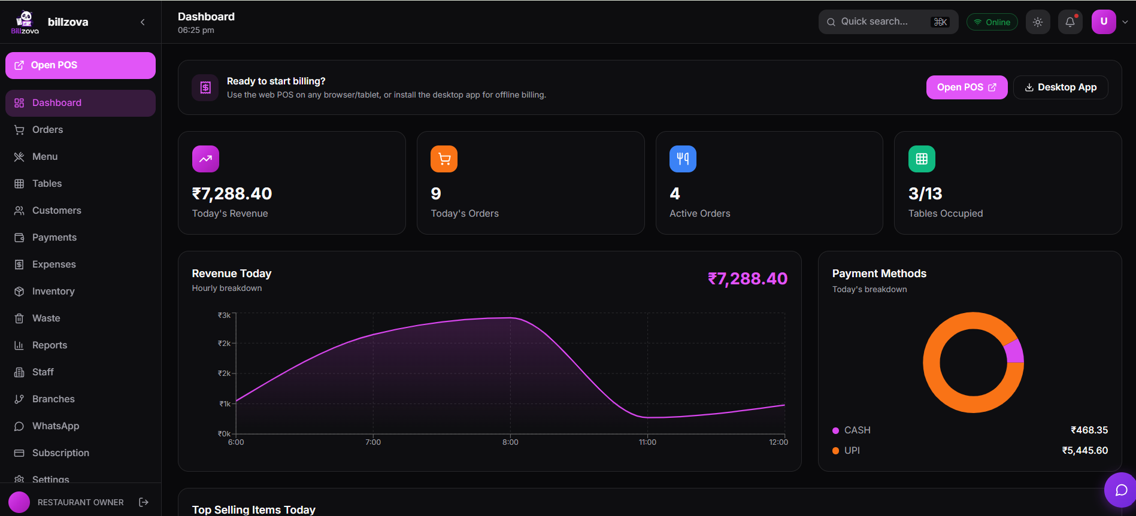Open Reports page
This screenshot has height=516, width=1136.
[80, 345]
